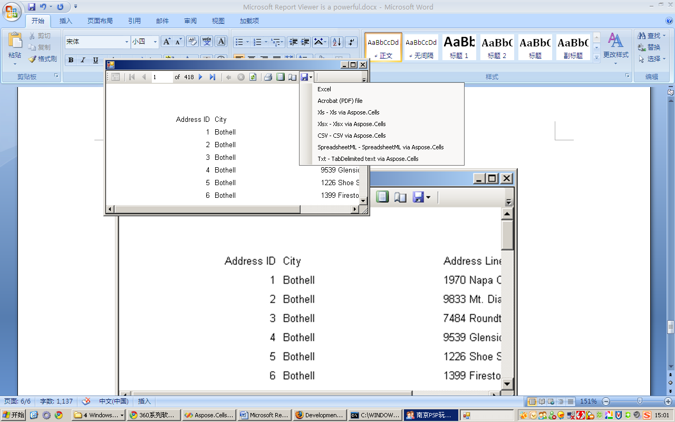Click the phonetic guide wén icon
The image size is (675, 422).
(x=207, y=42)
